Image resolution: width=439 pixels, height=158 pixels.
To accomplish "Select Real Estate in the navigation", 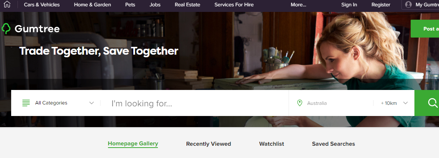I will [187, 4].
